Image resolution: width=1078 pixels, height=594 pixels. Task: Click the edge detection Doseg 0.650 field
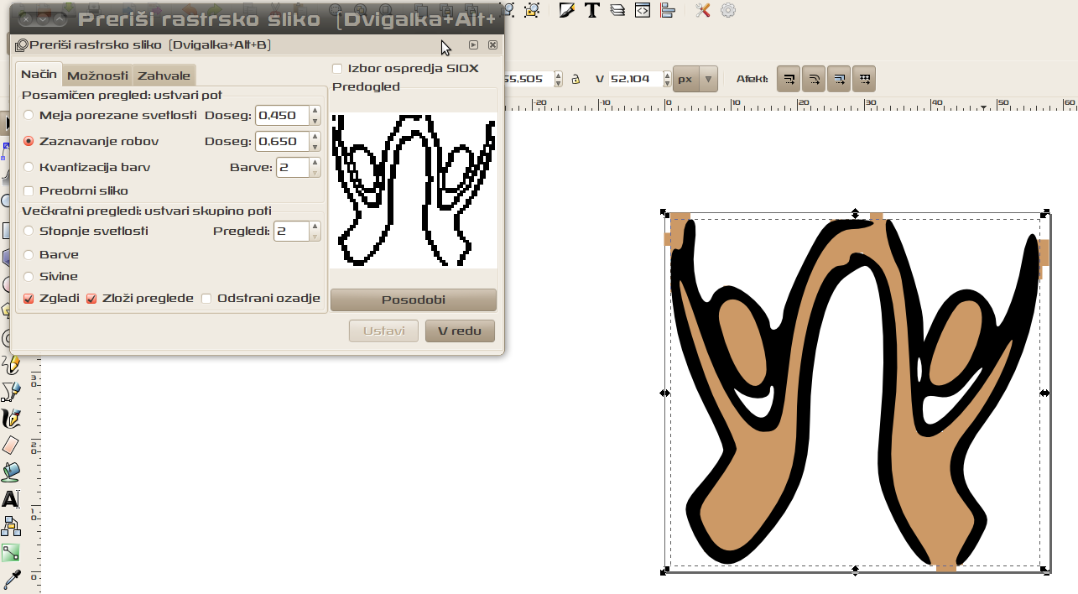tap(281, 141)
